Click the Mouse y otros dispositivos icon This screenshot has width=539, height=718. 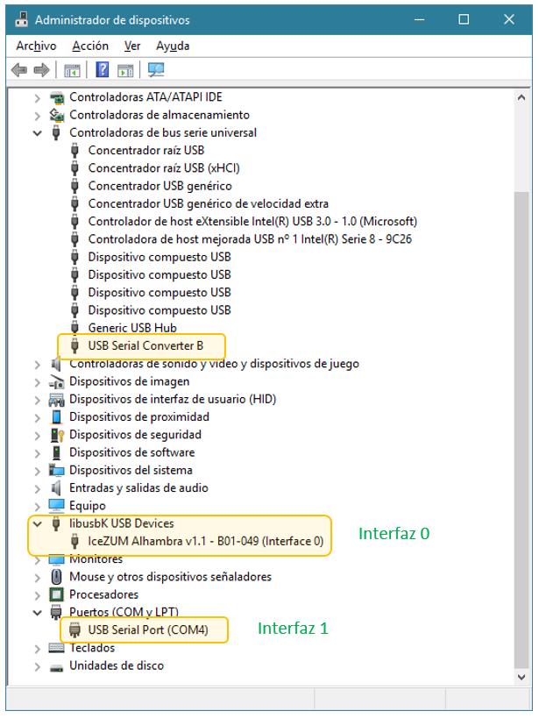(56, 577)
